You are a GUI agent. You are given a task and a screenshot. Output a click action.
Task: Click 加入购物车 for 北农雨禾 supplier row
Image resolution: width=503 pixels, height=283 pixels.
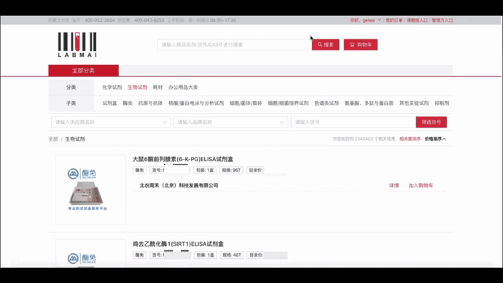[x=421, y=185]
